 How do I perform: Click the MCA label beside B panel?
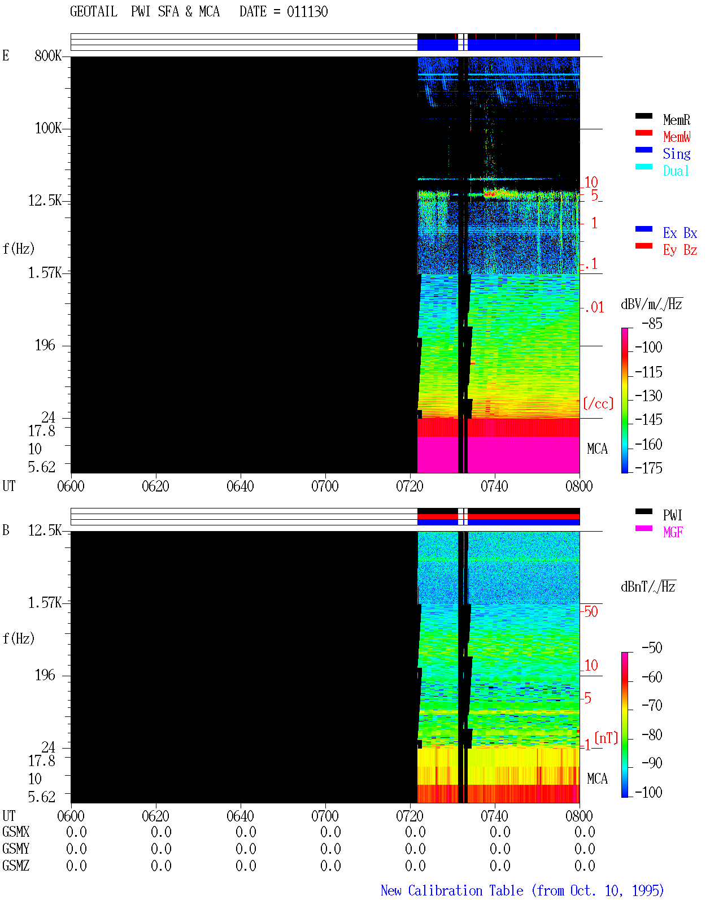click(597, 779)
